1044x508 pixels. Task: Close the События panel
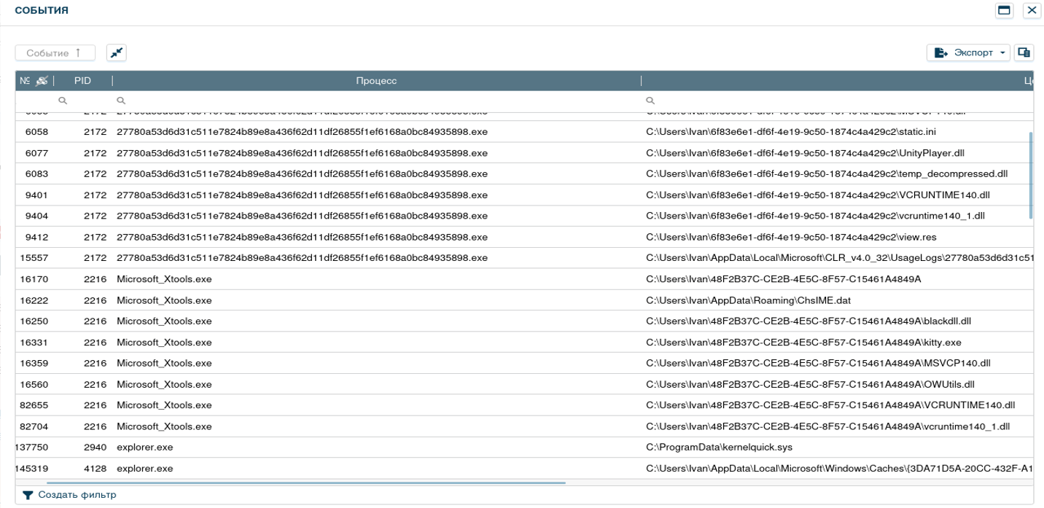(x=1031, y=10)
